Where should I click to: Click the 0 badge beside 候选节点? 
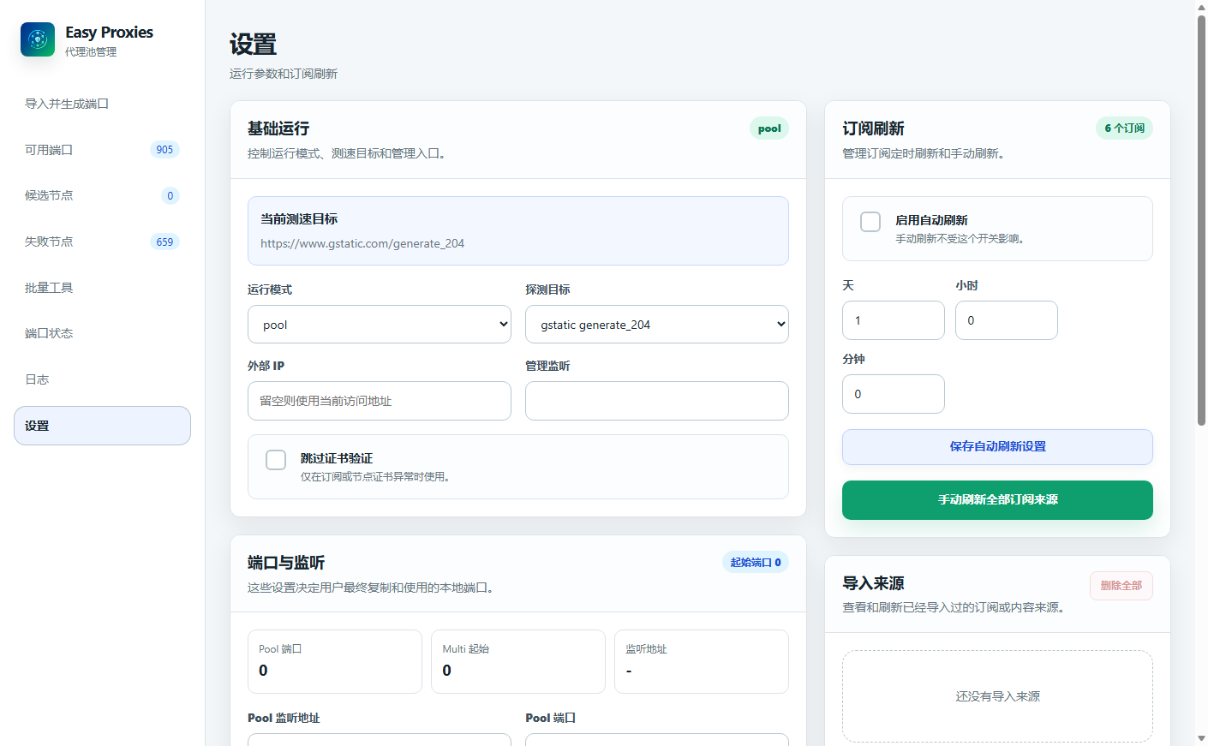coord(170,195)
